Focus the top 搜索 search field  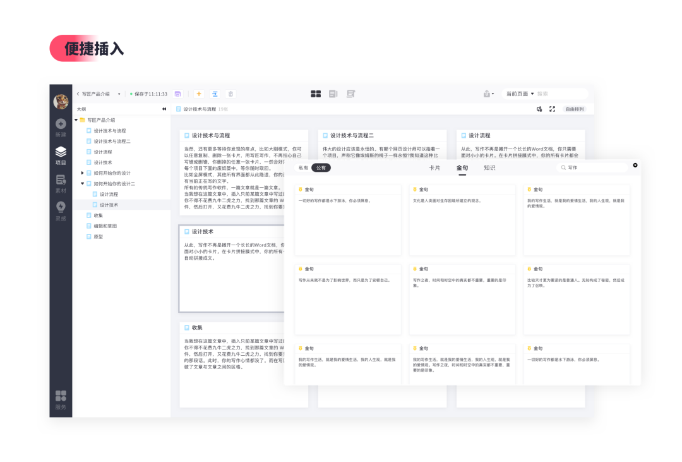[561, 94]
